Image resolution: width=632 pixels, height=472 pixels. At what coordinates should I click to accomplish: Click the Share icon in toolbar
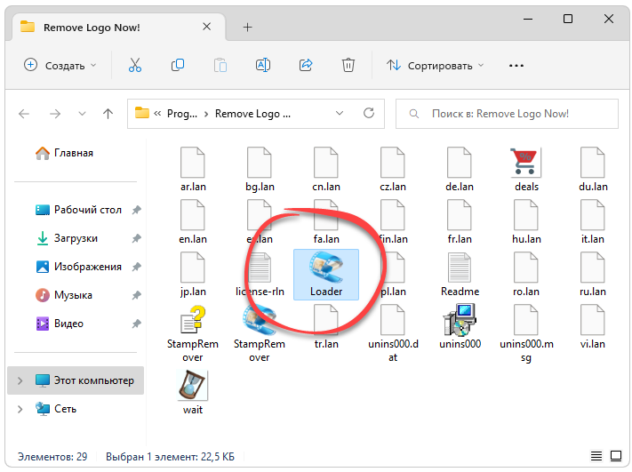coord(306,65)
